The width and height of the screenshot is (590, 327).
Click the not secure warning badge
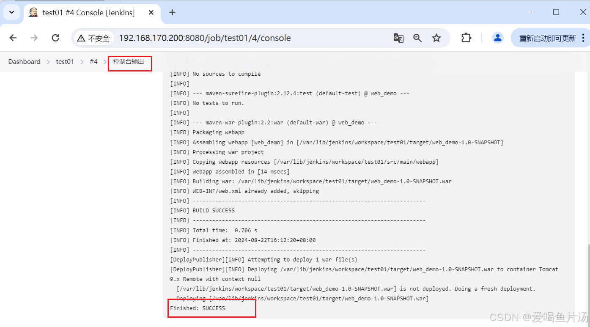pos(93,38)
